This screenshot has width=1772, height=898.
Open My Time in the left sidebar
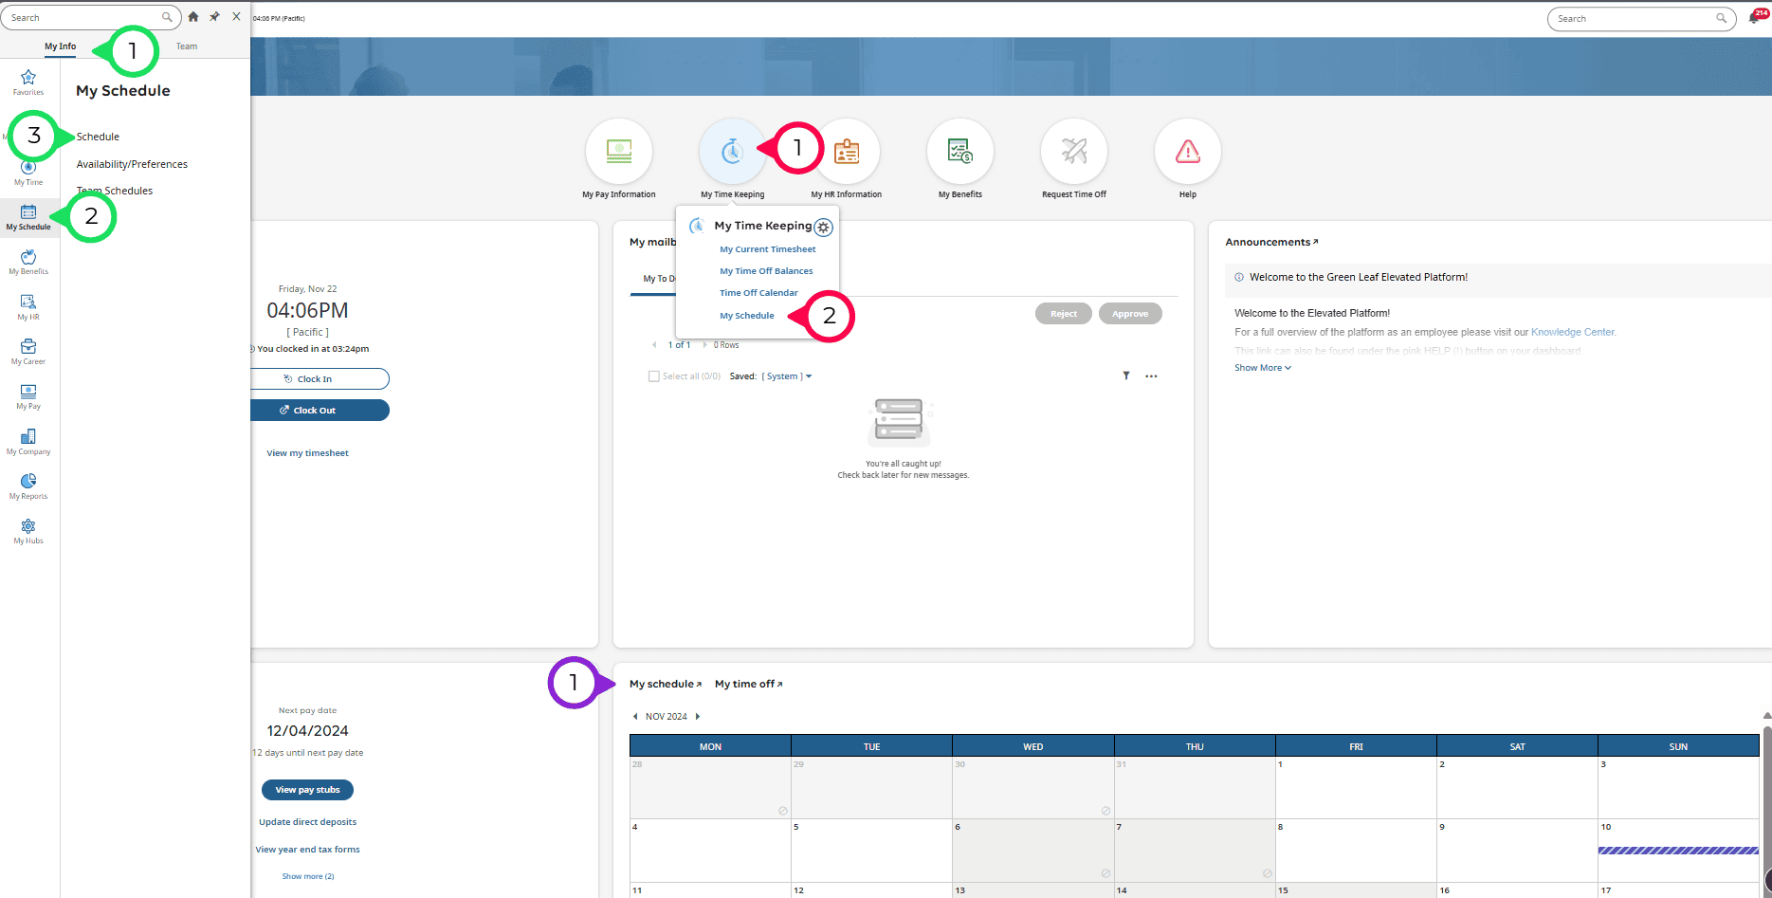[28, 174]
